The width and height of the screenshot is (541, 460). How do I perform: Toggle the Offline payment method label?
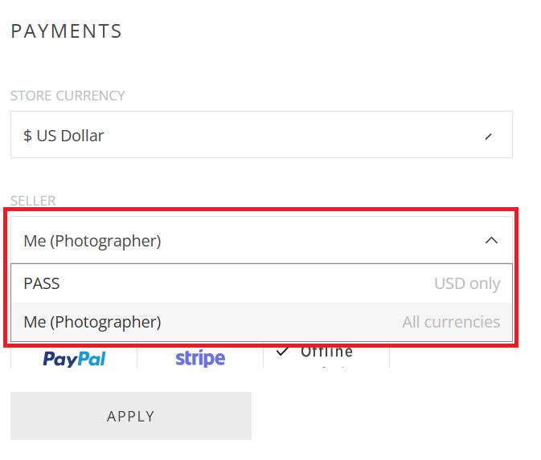pos(326,352)
